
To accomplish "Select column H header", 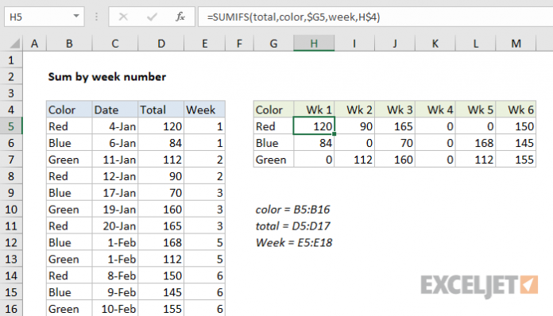I will [314, 44].
